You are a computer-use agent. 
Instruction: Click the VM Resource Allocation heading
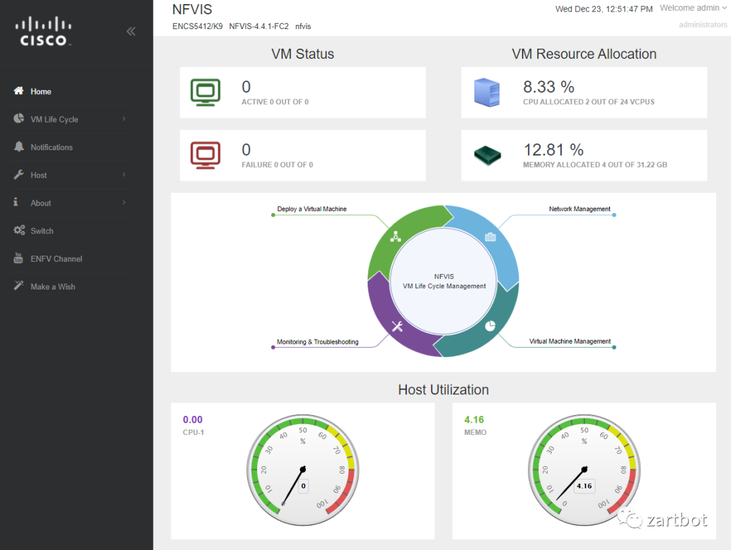tap(584, 53)
